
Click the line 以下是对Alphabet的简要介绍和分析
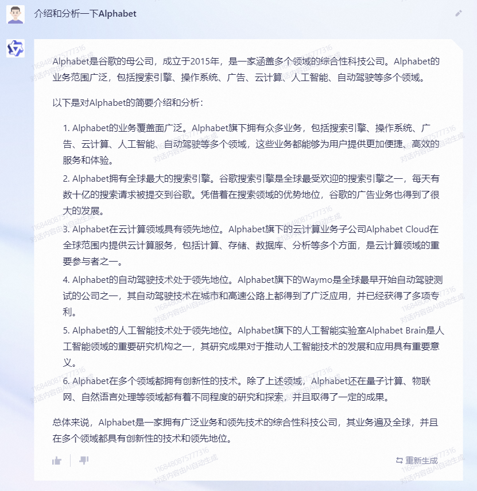click(x=127, y=103)
